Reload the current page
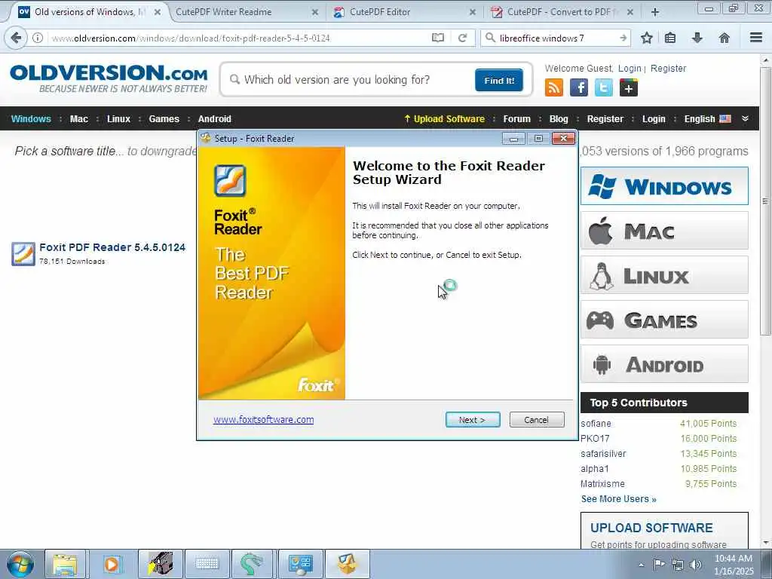Screen dimensions: 772x579 [x=462, y=38]
